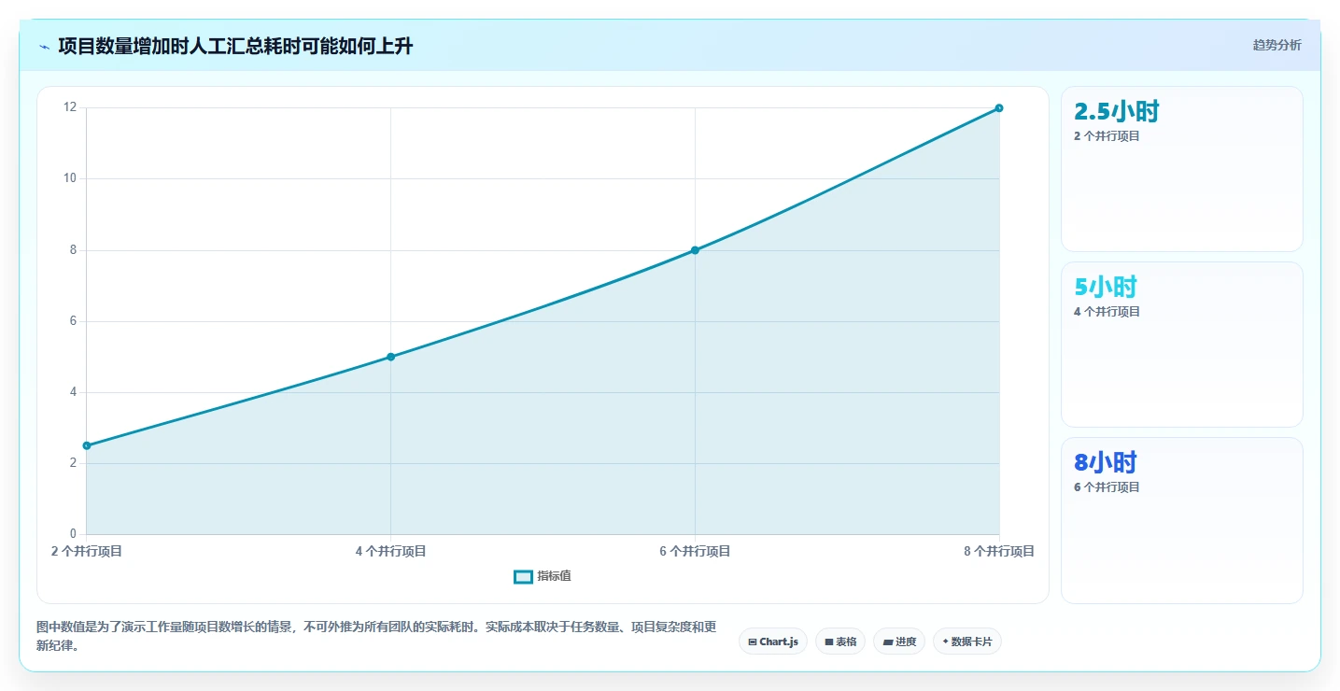Click y-axis tick label 10

pyautogui.click(x=70, y=178)
